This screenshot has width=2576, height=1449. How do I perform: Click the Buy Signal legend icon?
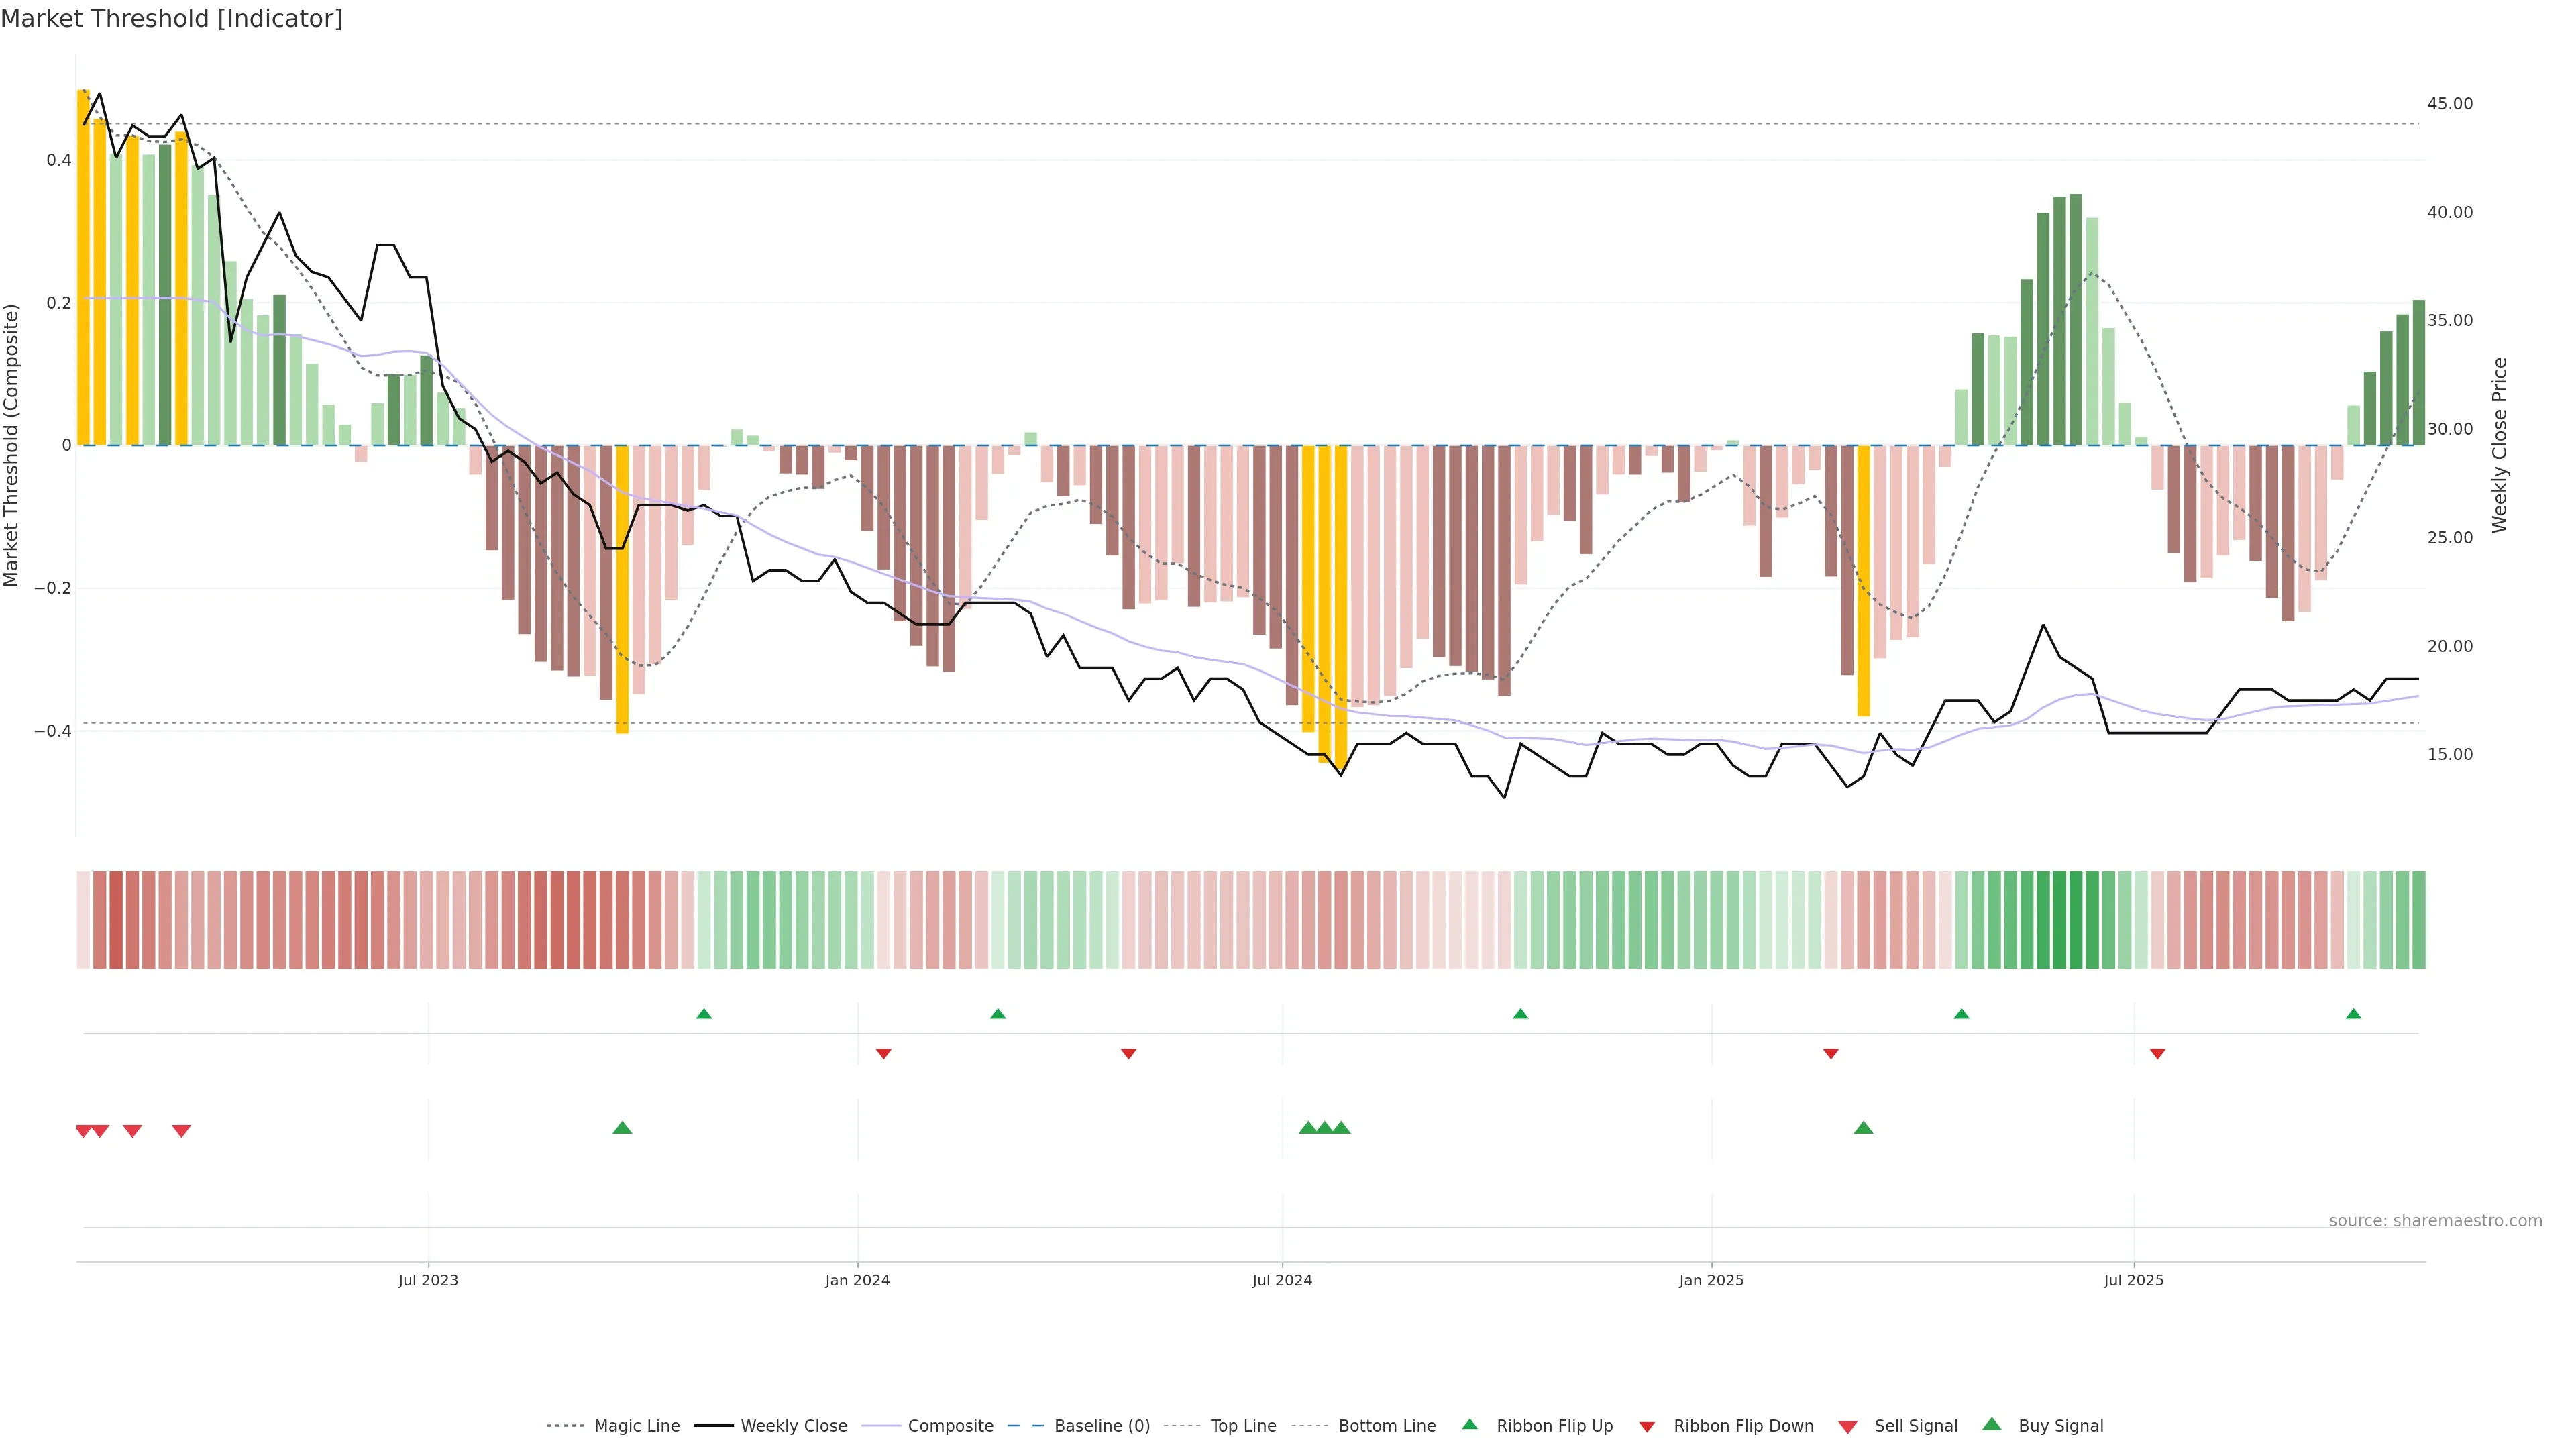[1992, 1425]
